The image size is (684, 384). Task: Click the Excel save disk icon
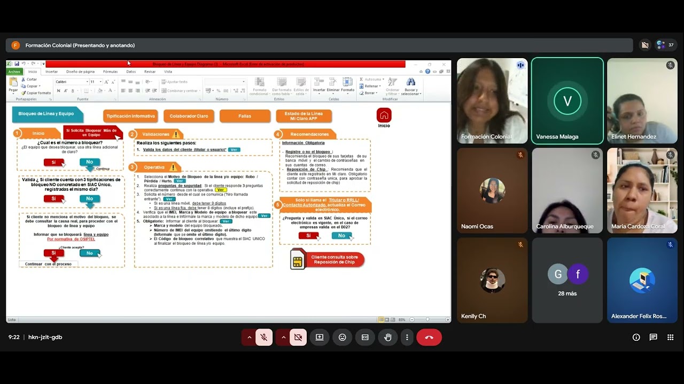[x=17, y=64]
